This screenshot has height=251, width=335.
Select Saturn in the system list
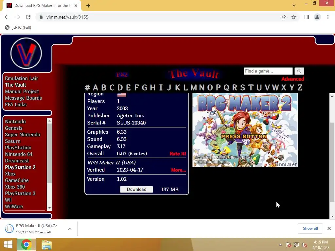pos(13,141)
